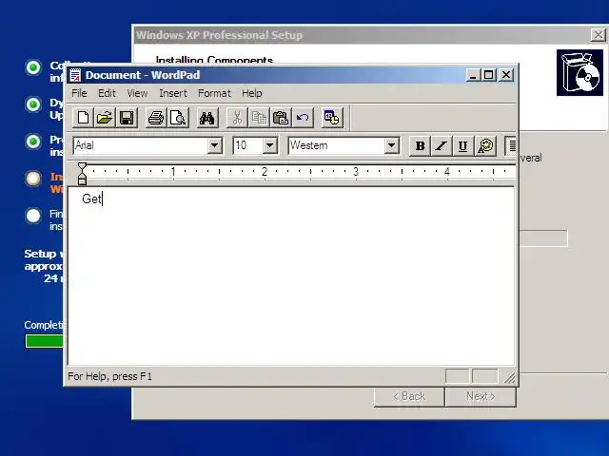The image size is (609, 456).
Task: Click the Copy icon in toolbar
Action: point(259,118)
